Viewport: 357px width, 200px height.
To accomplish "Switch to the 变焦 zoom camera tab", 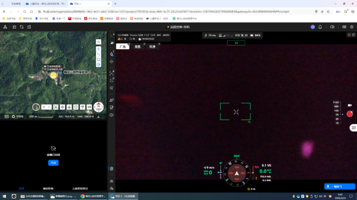I will pos(138,47).
